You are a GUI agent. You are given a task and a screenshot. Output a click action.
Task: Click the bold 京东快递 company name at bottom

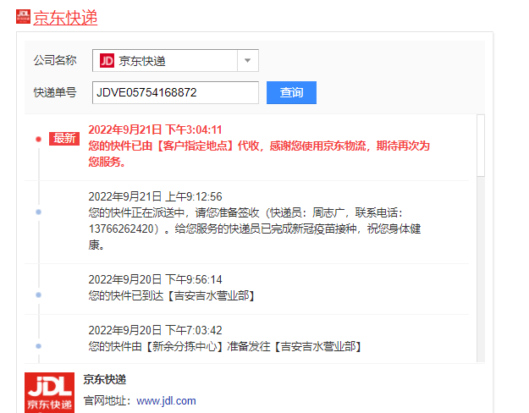[x=105, y=380]
